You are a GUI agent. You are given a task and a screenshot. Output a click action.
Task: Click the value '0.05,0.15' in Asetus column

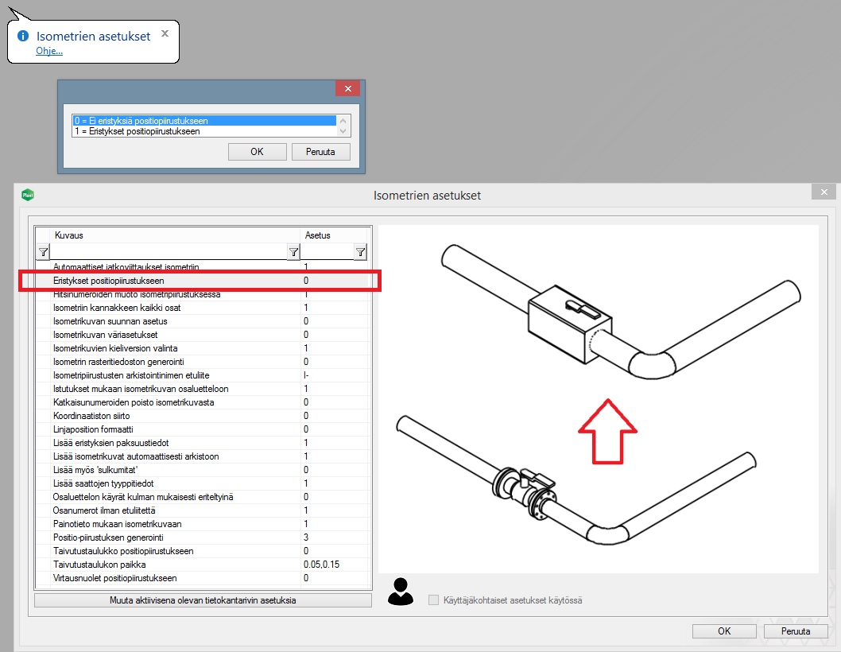pyautogui.click(x=321, y=565)
